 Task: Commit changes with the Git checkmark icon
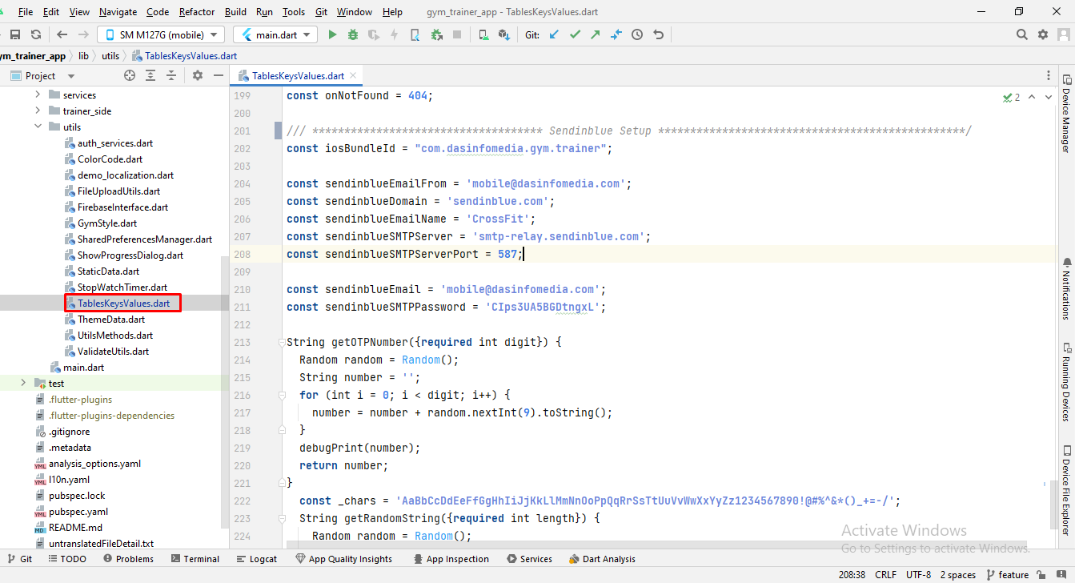pos(575,34)
